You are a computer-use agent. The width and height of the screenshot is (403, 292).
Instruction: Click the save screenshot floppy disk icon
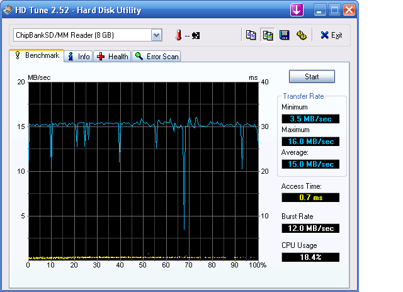[285, 35]
